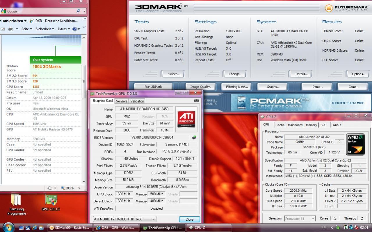
Task: Click the network icon in system tray
Action: tap(350, 227)
